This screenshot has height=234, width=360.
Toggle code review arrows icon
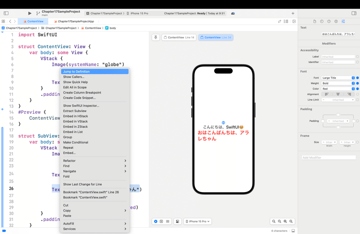(x=279, y=21)
